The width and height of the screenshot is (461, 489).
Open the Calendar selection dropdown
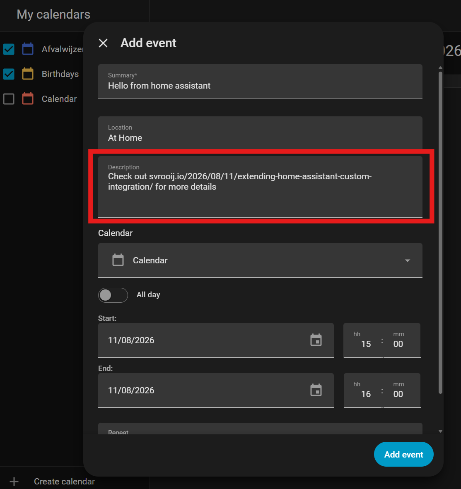pos(260,260)
